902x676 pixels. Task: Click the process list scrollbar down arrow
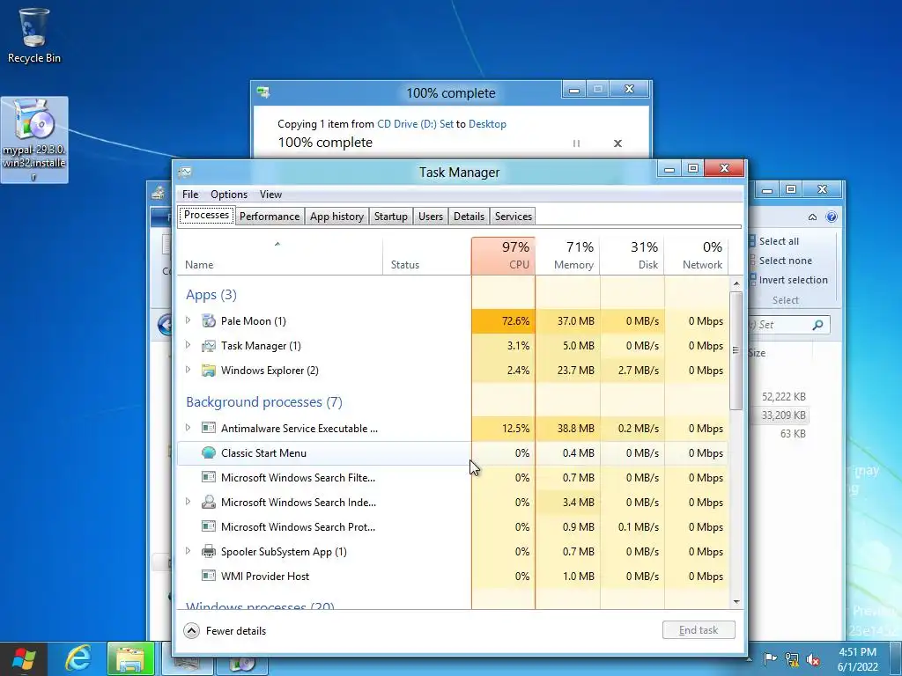(x=736, y=602)
